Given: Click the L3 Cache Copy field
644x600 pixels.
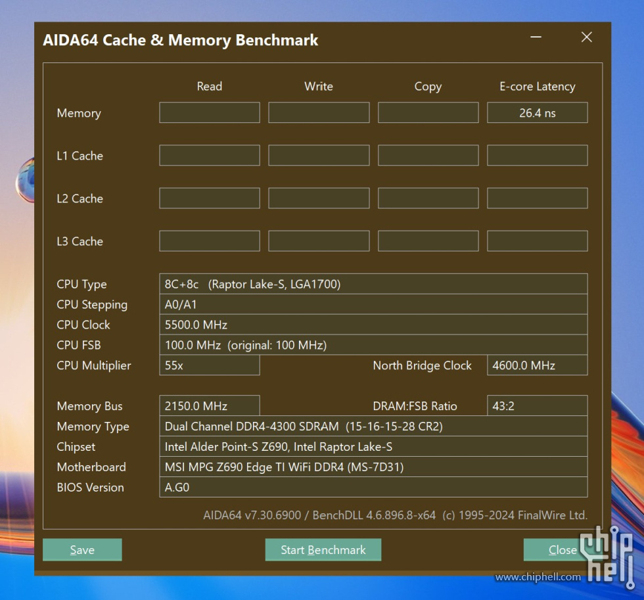Looking at the screenshot, I should tap(428, 241).
